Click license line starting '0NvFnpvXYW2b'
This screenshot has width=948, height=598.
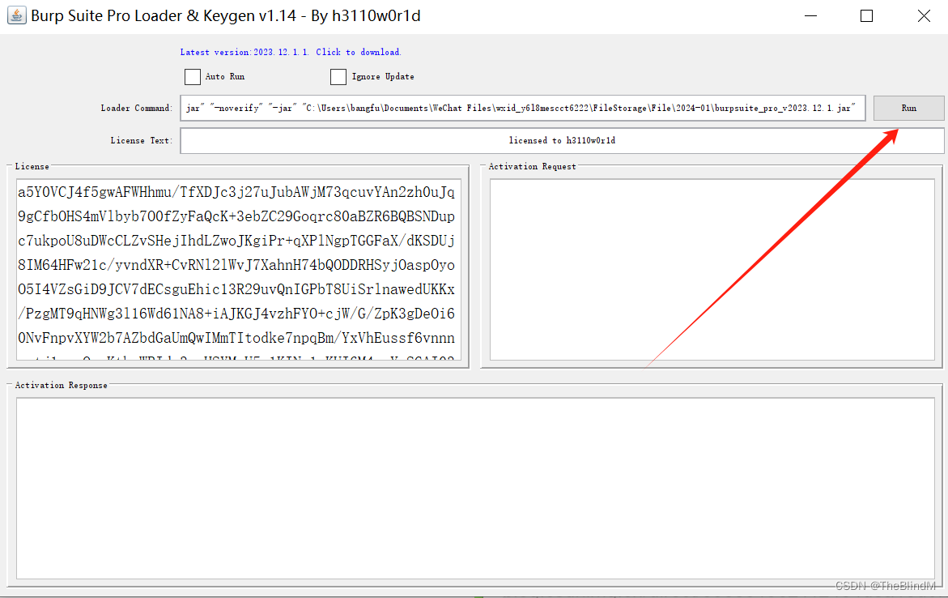point(236,338)
